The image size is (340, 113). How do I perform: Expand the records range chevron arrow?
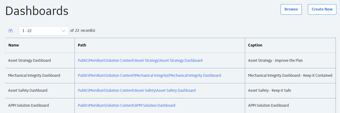pos(64,31)
